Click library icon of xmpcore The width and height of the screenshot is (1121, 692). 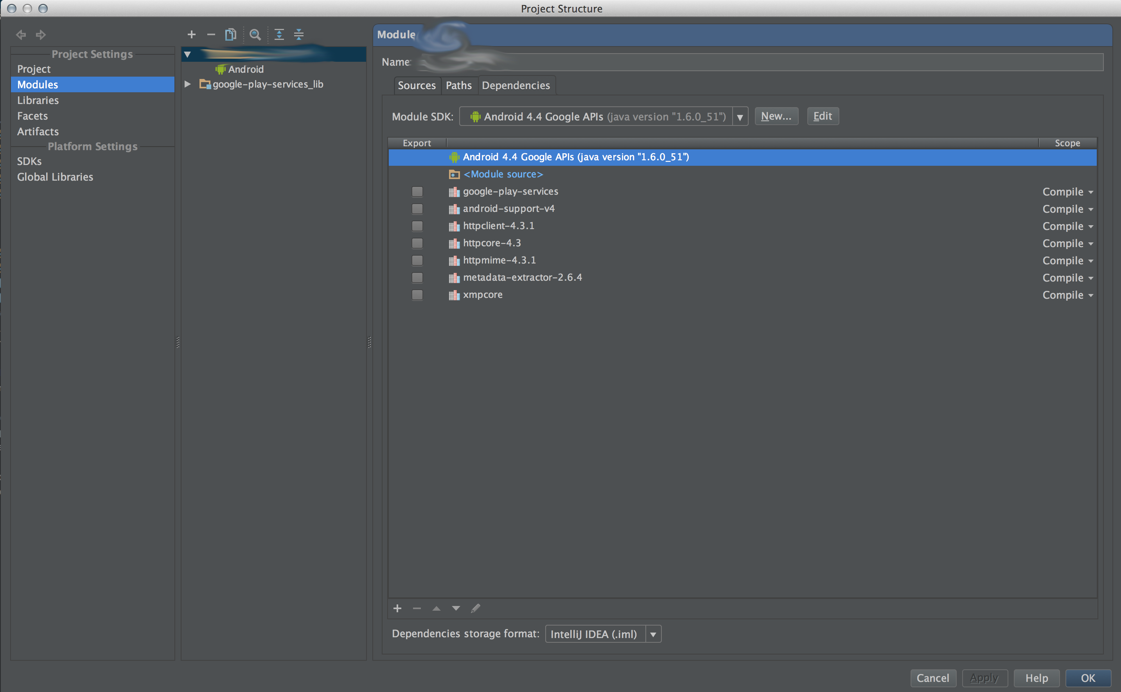tap(454, 295)
